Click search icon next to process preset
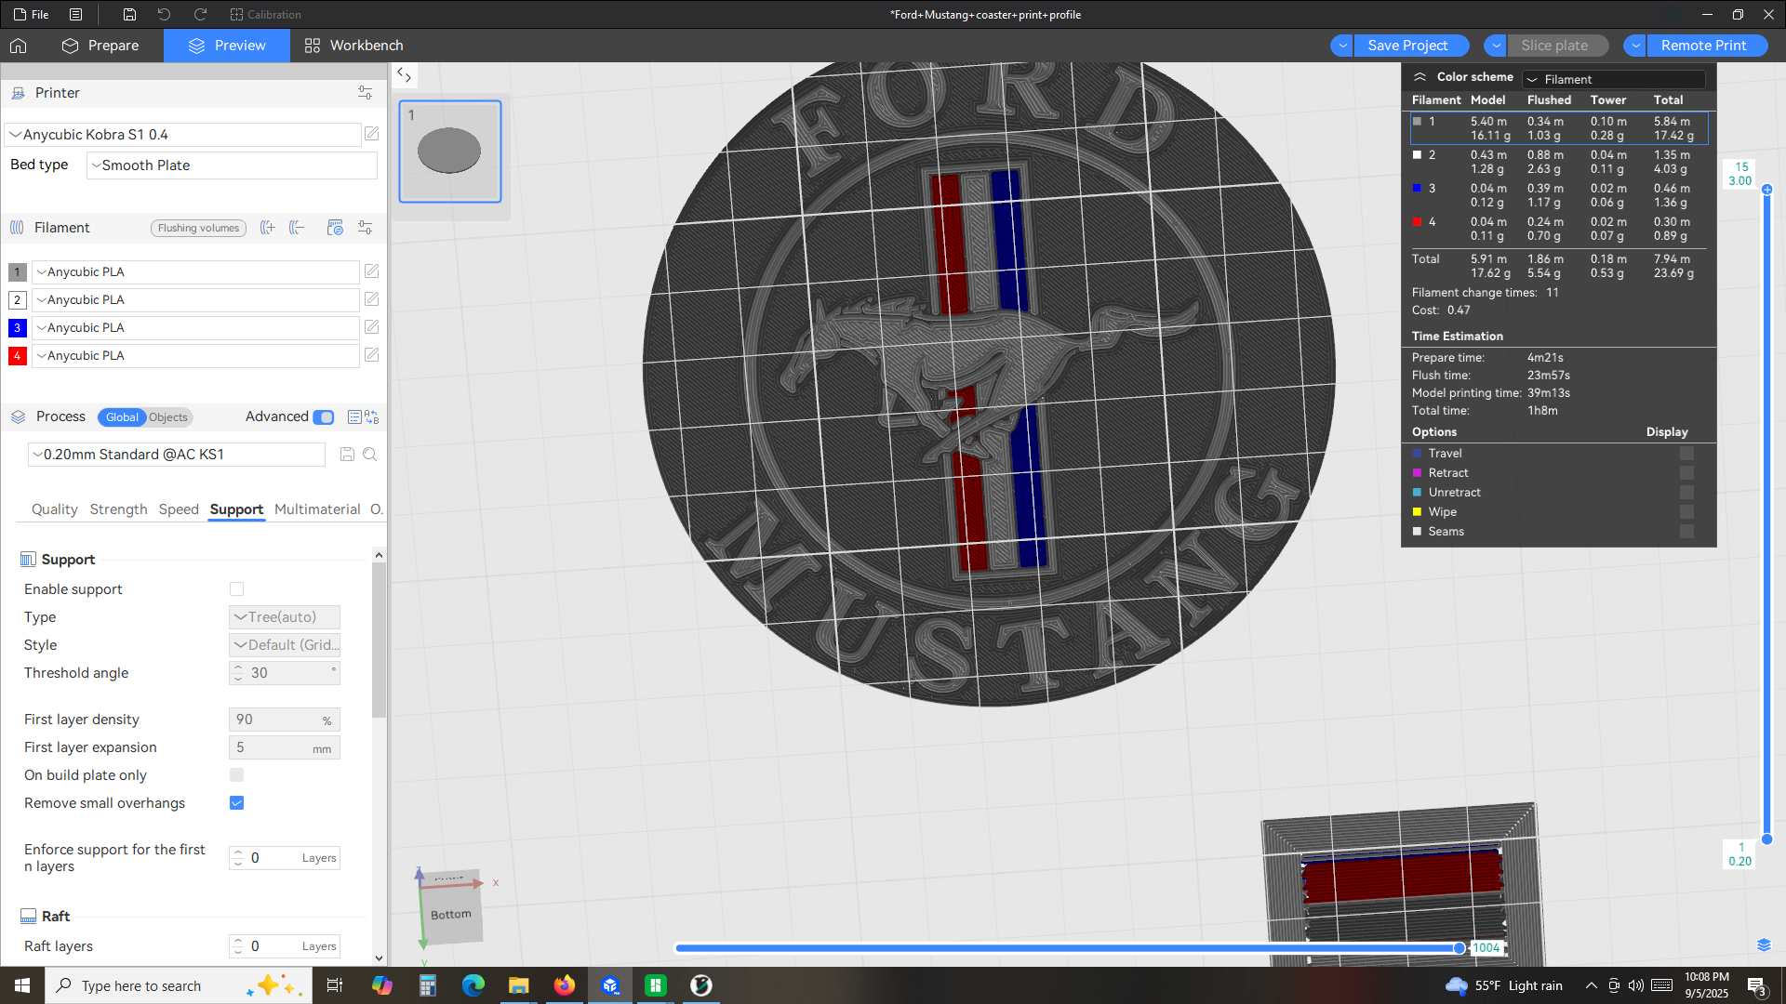This screenshot has width=1786, height=1004. point(370,455)
